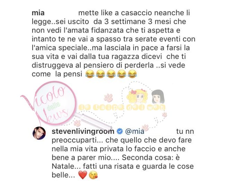Open the @mia mention link
The width and height of the screenshot is (230, 181).
pyautogui.click(x=135, y=131)
